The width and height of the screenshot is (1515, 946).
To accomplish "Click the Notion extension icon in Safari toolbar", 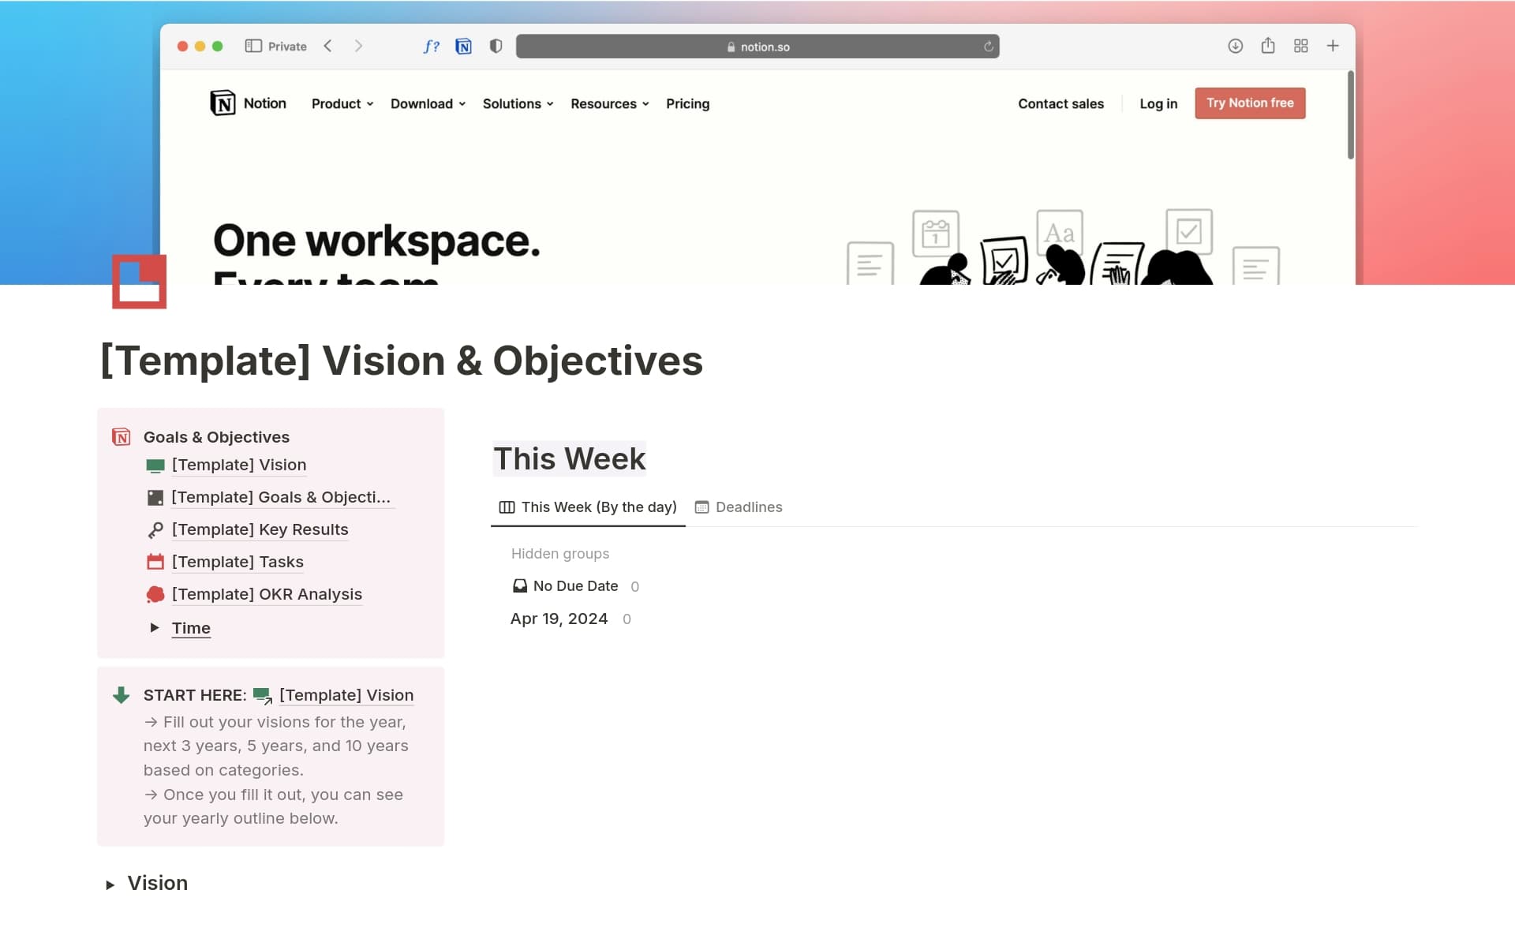I will point(463,47).
